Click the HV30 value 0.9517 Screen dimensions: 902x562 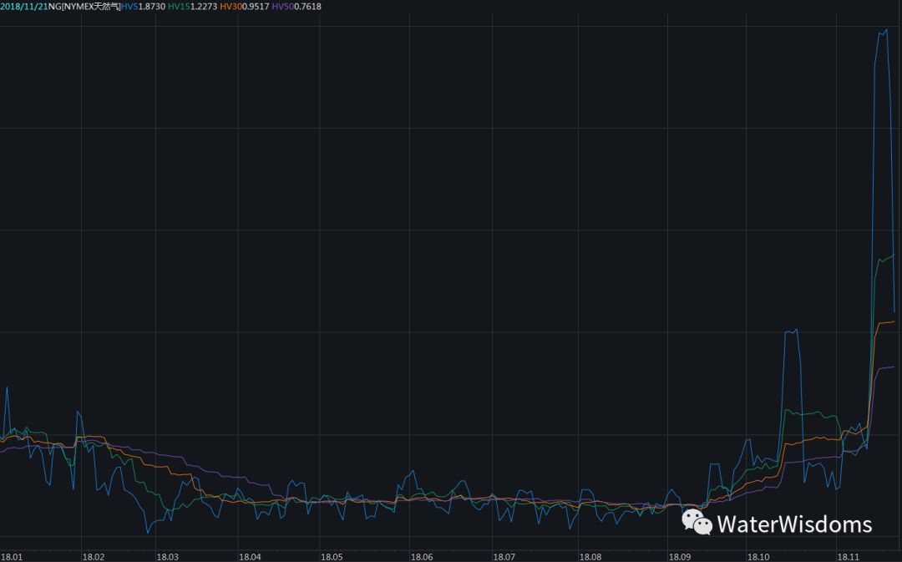[x=256, y=7]
